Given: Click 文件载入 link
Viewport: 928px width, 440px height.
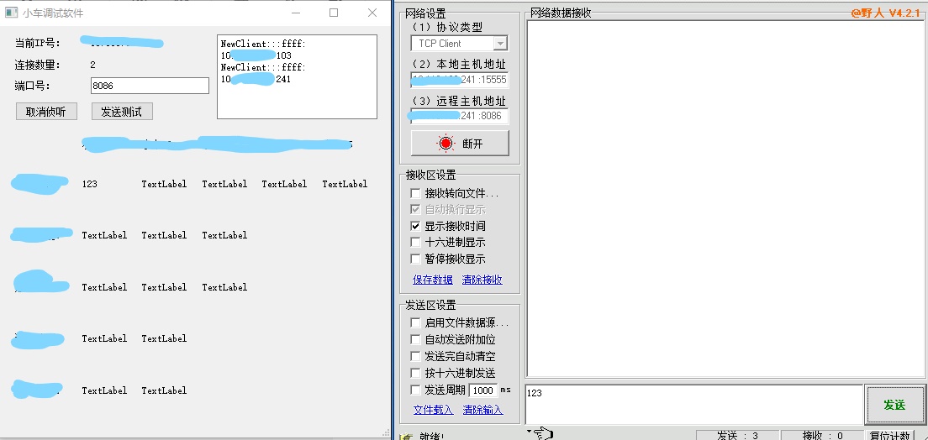Looking at the screenshot, I should pos(433,410).
